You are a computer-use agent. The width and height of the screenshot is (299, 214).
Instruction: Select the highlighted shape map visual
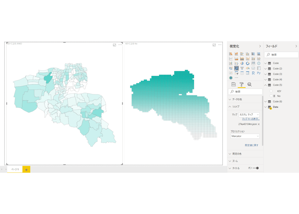[236, 68]
